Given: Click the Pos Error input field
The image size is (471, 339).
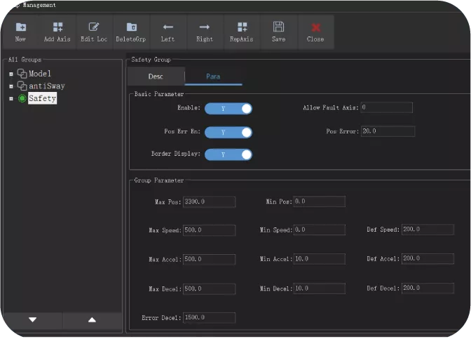Looking at the screenshot, I should pos(388,131).
